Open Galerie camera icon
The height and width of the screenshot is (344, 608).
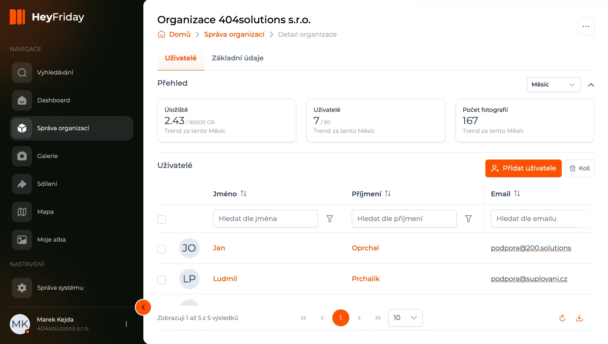(x=22, y=156)
